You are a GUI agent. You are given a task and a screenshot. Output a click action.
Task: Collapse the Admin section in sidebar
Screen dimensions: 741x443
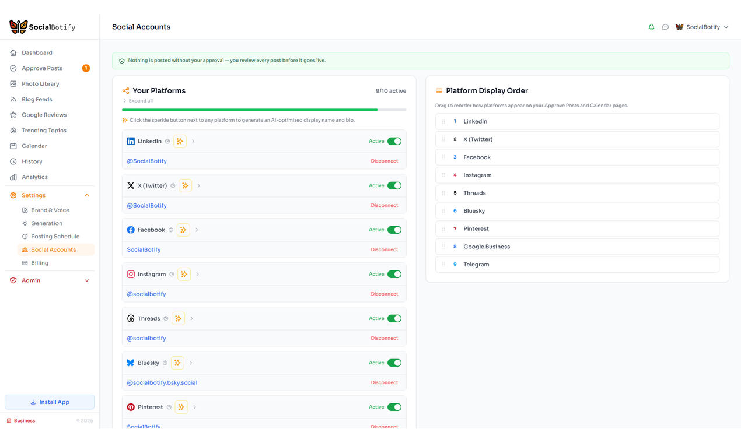86,280
